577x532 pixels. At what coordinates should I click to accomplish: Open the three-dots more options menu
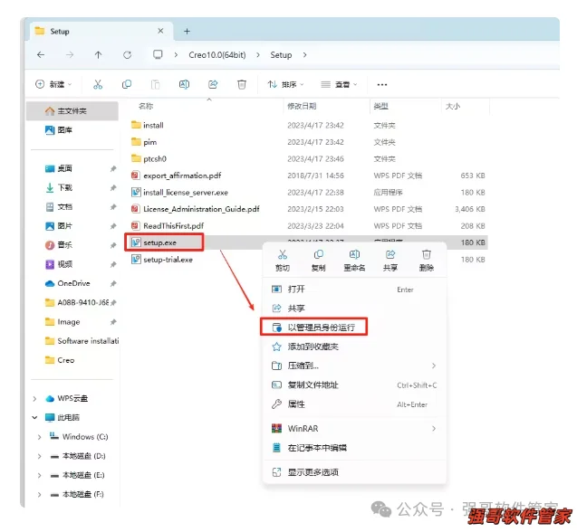382,84
